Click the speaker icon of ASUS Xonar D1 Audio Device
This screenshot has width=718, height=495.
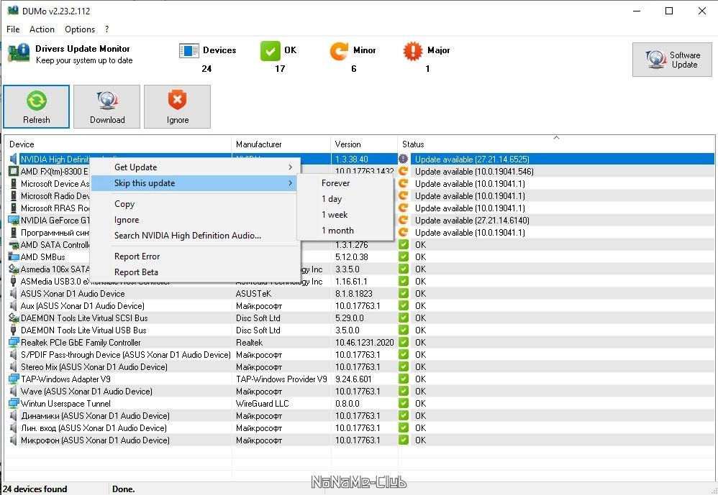pos(14,293)
